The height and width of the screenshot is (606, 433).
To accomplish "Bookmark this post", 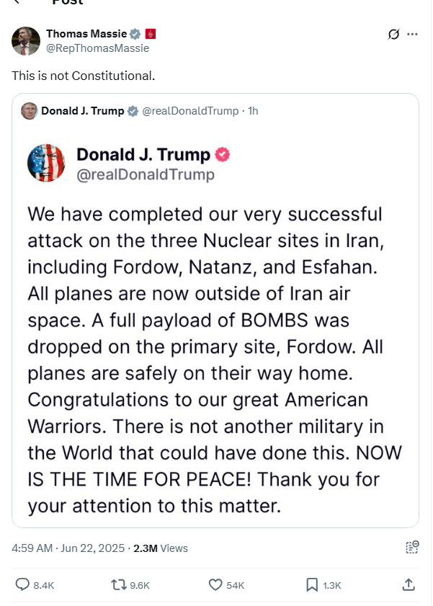I will (312, 585).
